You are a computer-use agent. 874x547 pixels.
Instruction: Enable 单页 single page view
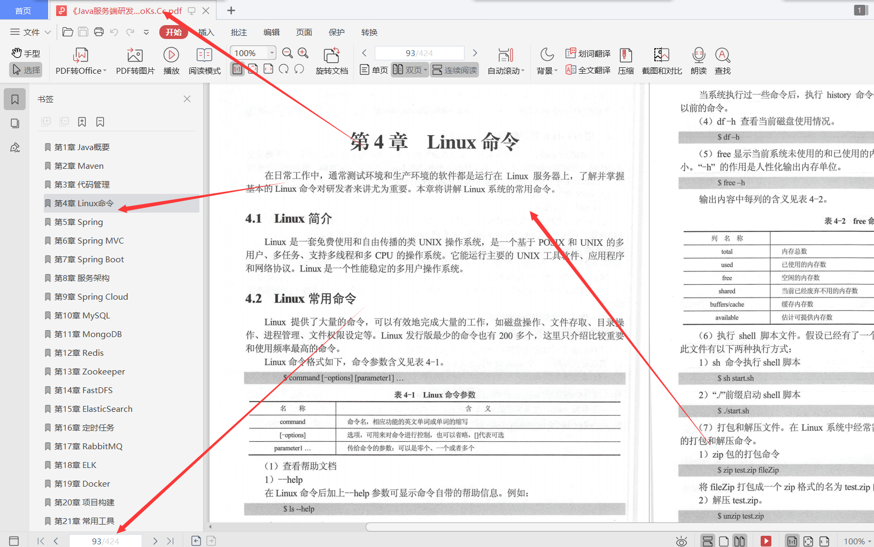[x=373, y=69]
